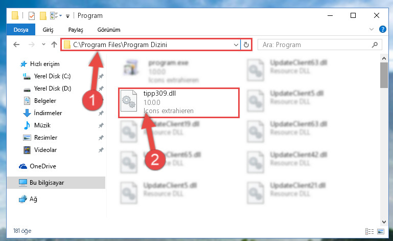Expand the address bar history dropdown

tap(236, 45)
